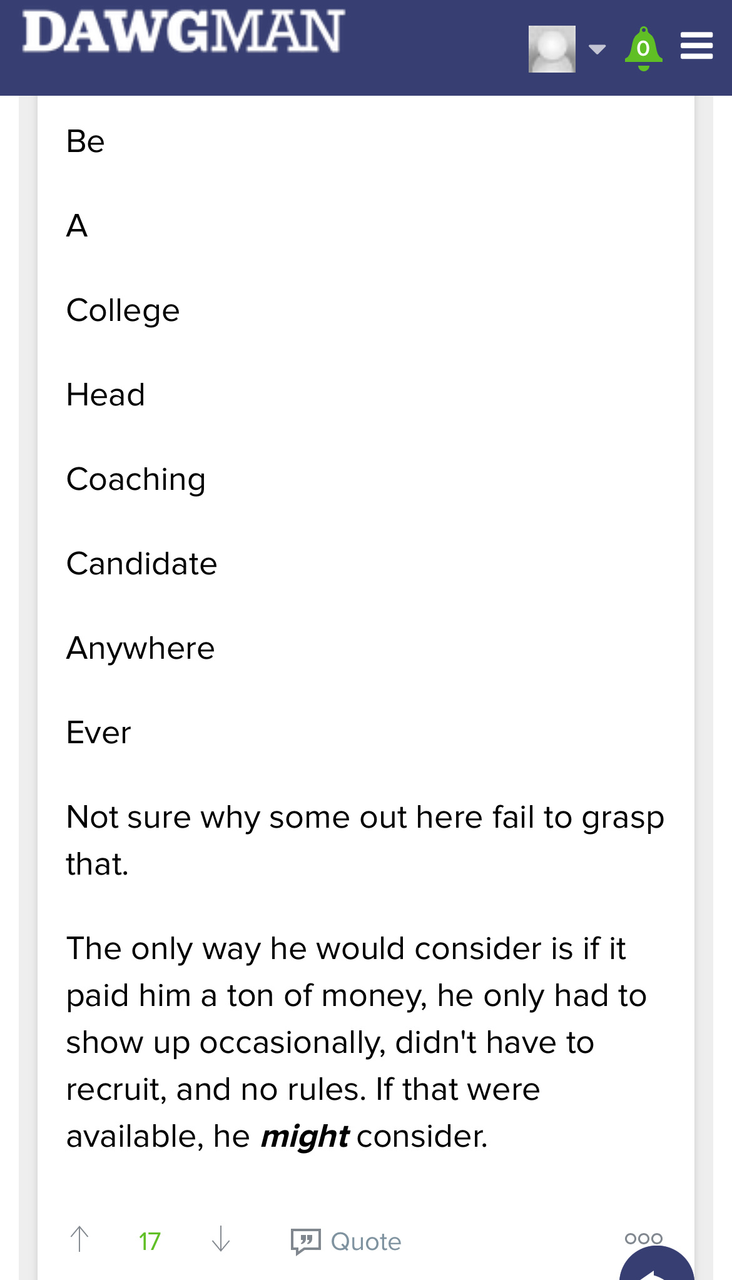Tap the round blue floating button
Screen dimensions: 732x1280
pyautogui.click(x=656, y=1267)
